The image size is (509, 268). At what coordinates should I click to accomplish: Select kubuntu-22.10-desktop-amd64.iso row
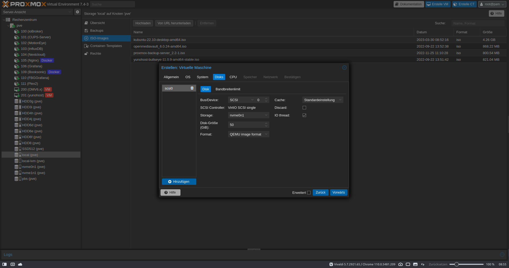click(x=319, y=40)
